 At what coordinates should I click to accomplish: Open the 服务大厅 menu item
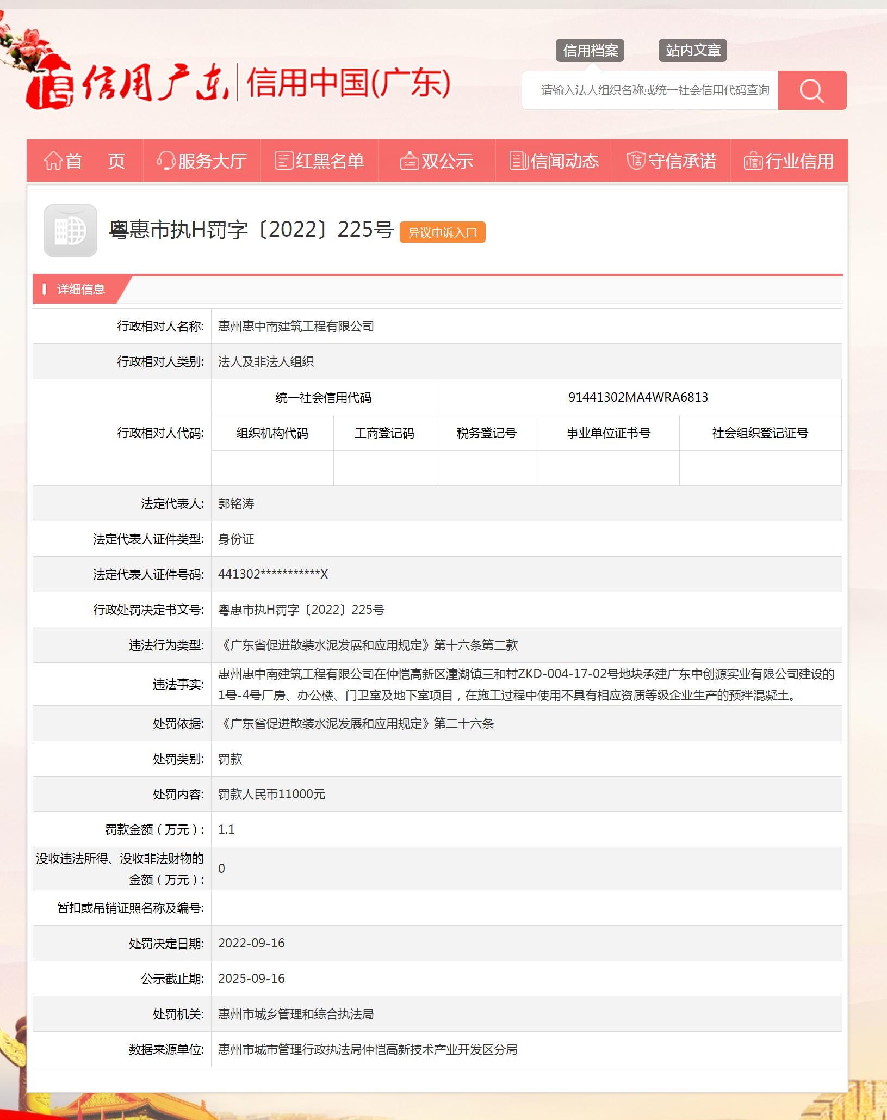[202, 161]
